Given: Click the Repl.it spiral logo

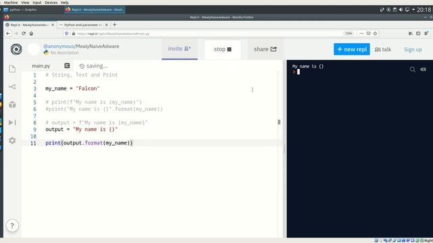Looking at the screenshot, I should click(x=16, y=49).
